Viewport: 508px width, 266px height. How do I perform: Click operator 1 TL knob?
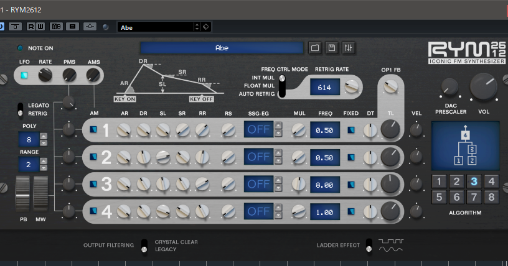390,129
